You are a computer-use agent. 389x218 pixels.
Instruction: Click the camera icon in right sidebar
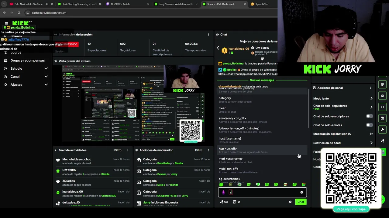pyautogui.click(x=382, y=118)
